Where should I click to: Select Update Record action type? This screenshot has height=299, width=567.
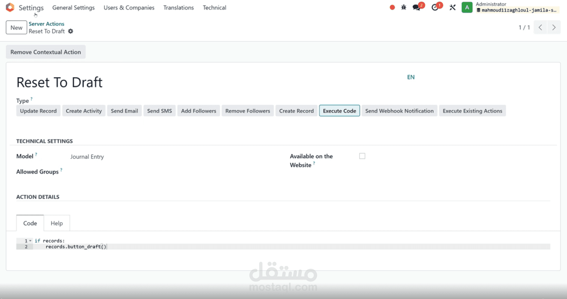click(x=38, y=111)
